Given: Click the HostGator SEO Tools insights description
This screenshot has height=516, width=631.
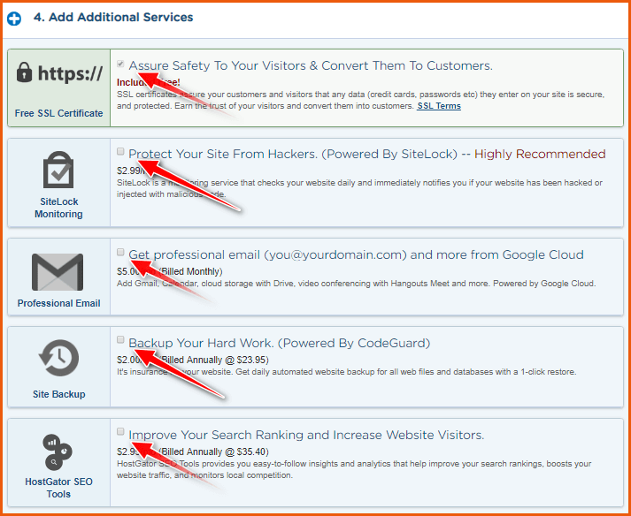Looking at the screenshot, I should pos(354,469).
